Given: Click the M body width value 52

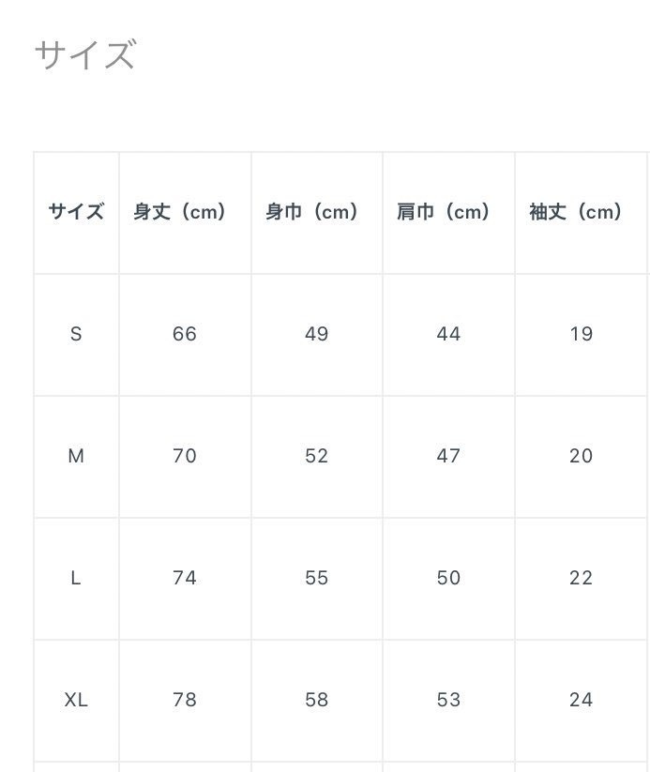Looking at the screenshot, I should (x=317, y=456).
